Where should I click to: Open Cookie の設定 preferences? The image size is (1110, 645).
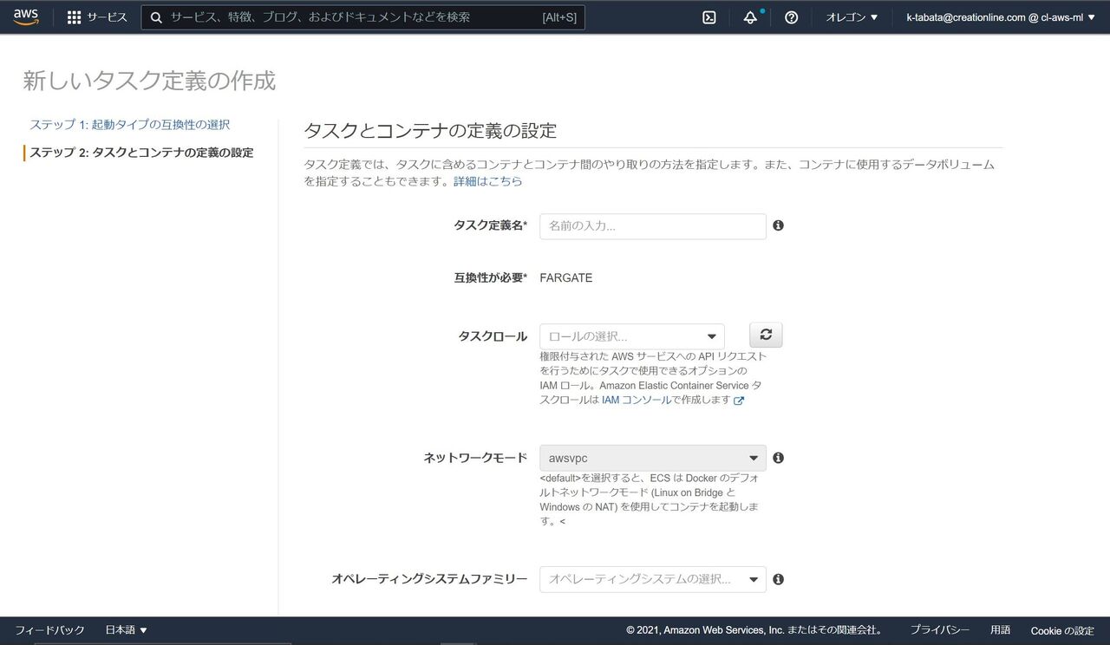[x=1062, y=630]
